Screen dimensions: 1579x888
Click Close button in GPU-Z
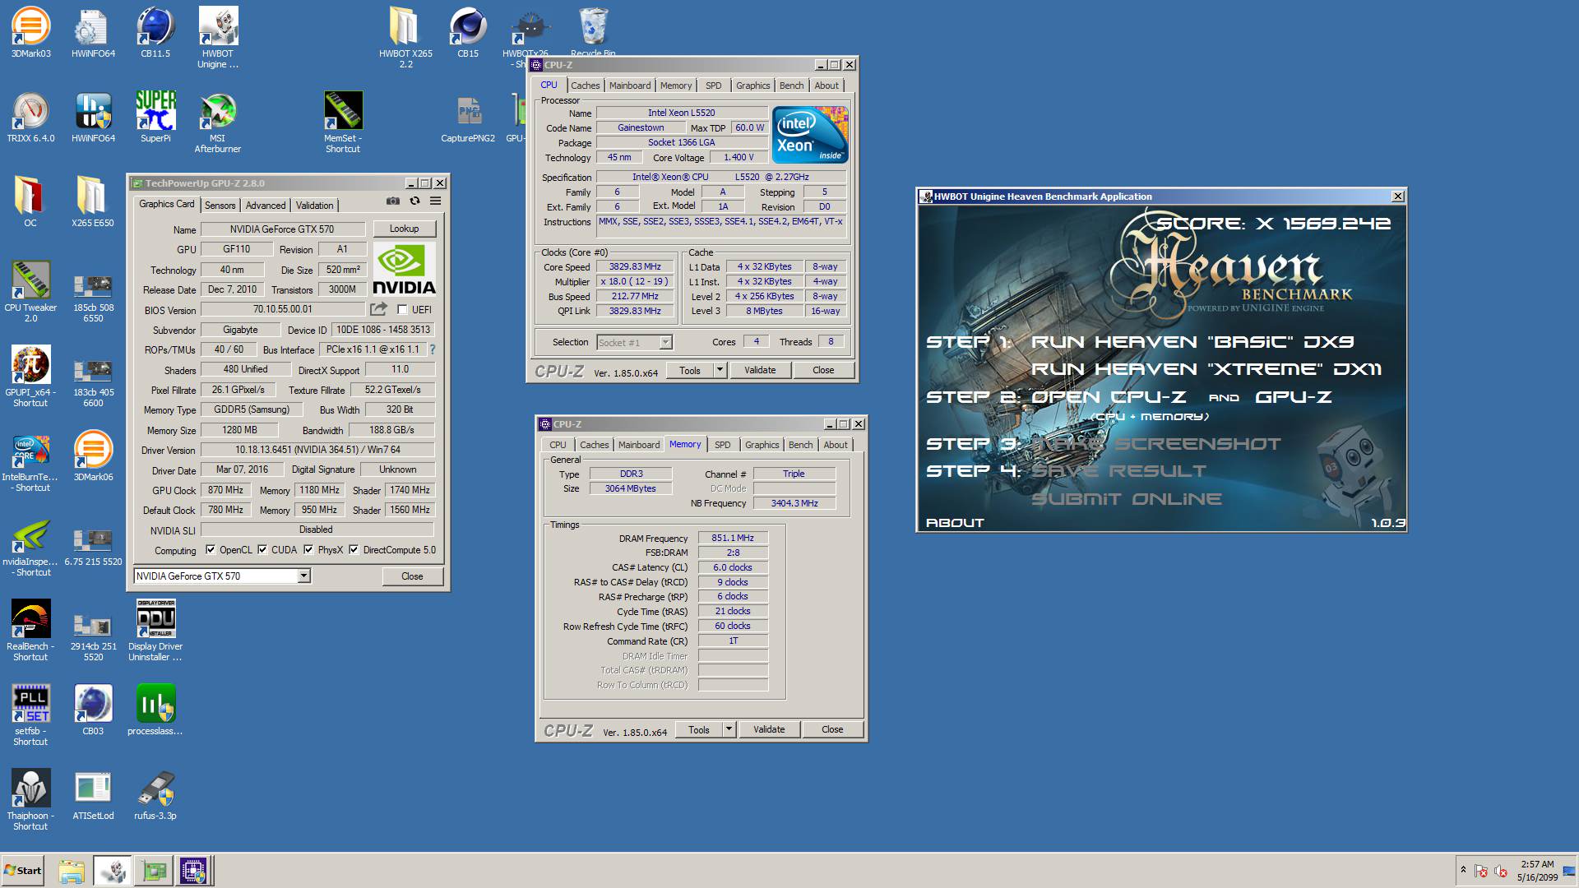click(412, 576)
